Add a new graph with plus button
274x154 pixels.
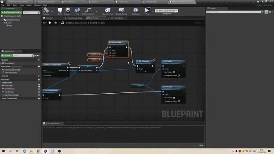coord(39,60)
